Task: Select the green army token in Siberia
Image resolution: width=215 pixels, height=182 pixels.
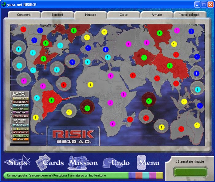Action: coord(160,33)
